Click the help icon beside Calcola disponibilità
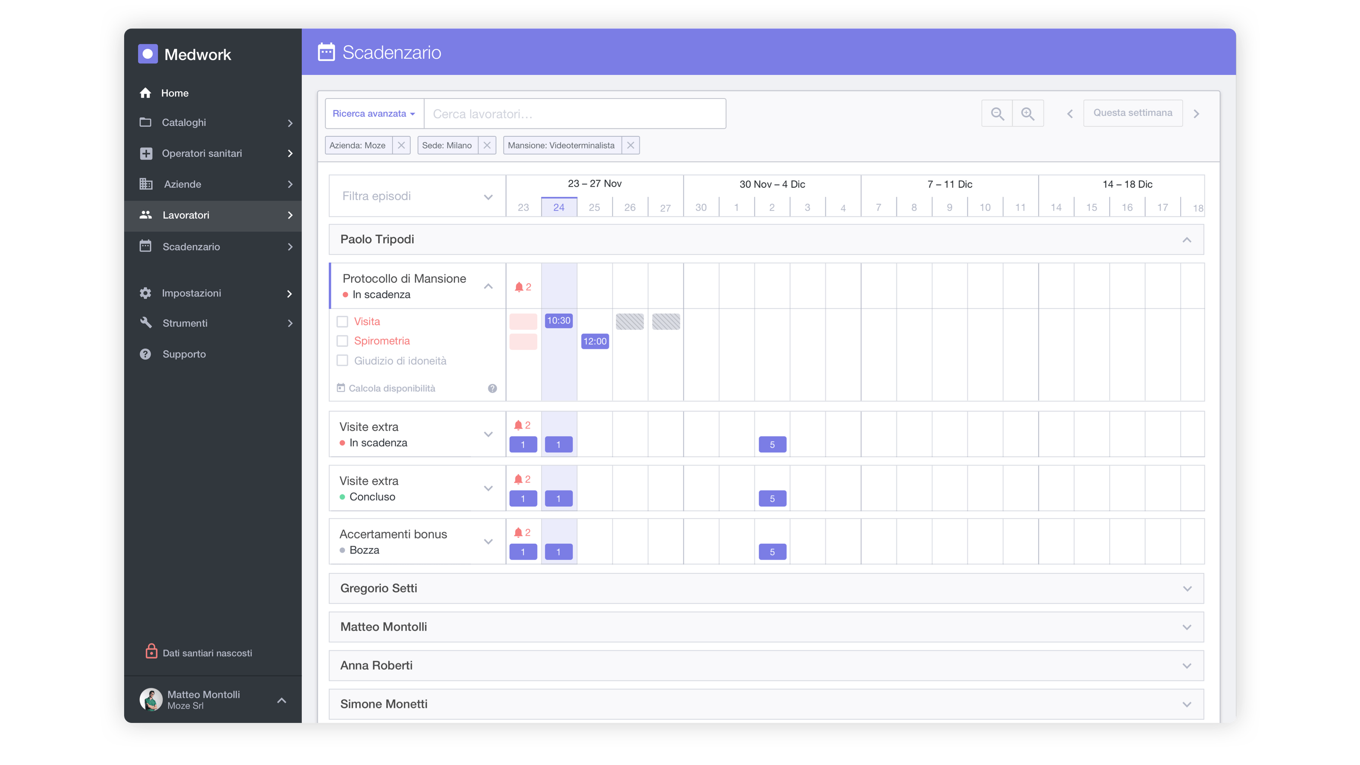The image size is (1360, 765). [x=492, y=388]
